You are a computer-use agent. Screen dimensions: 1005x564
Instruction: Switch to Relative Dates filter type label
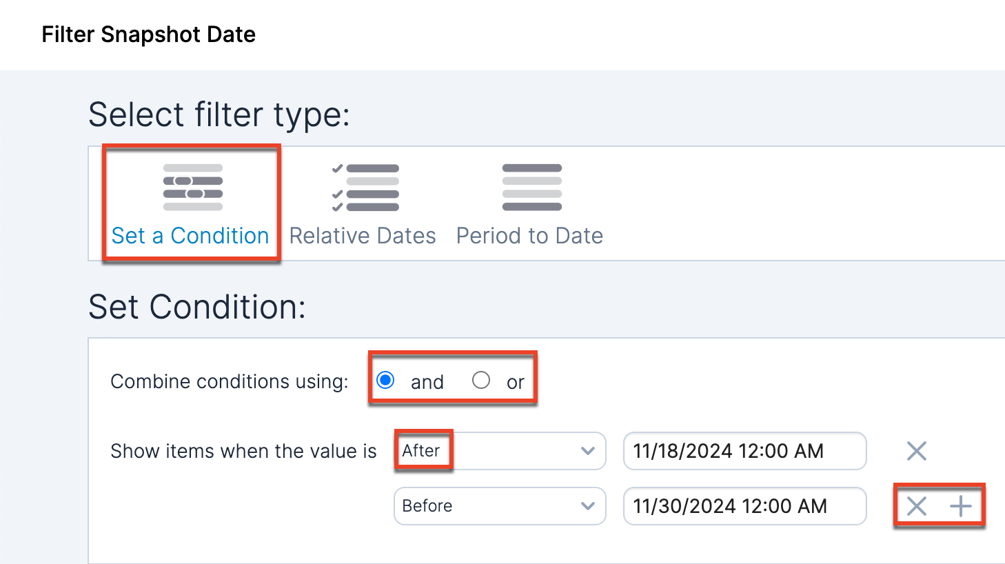[363, 236]
